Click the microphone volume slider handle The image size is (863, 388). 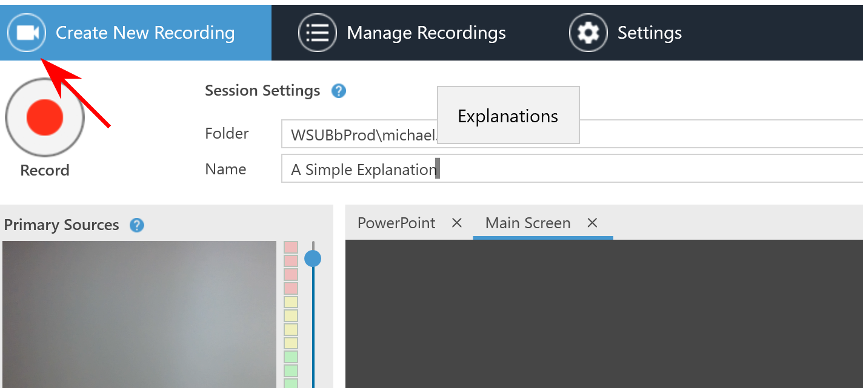pos(313,259)
